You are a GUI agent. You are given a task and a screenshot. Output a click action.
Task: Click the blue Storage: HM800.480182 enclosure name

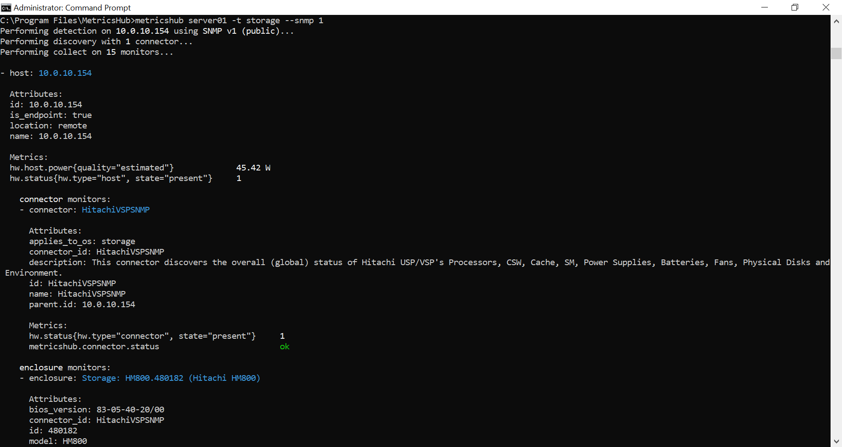pyautogui.click(x=171, y=378)
